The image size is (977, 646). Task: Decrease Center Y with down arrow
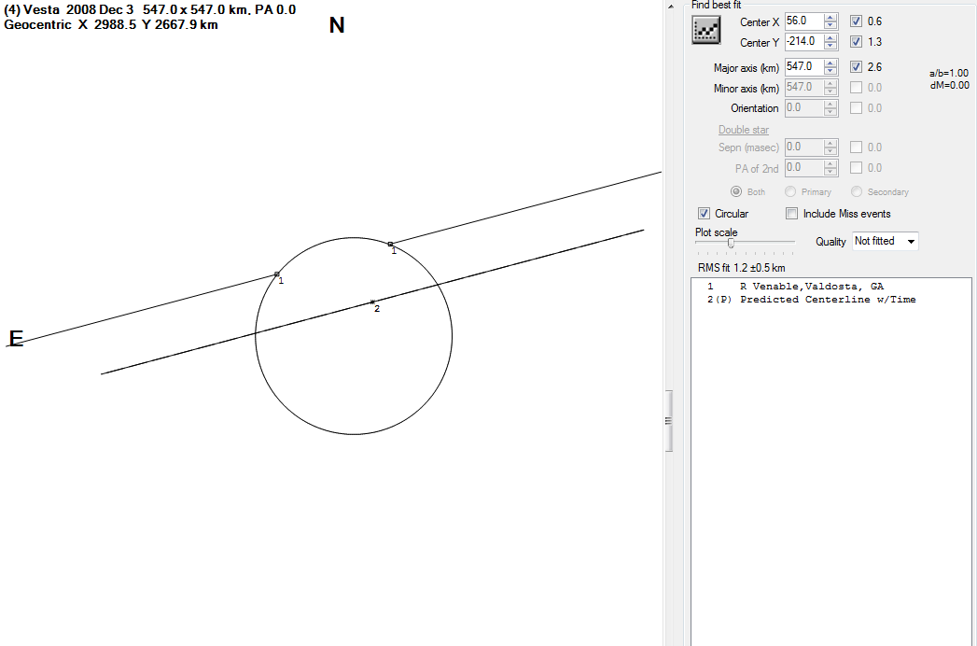(x=830, y=46)
